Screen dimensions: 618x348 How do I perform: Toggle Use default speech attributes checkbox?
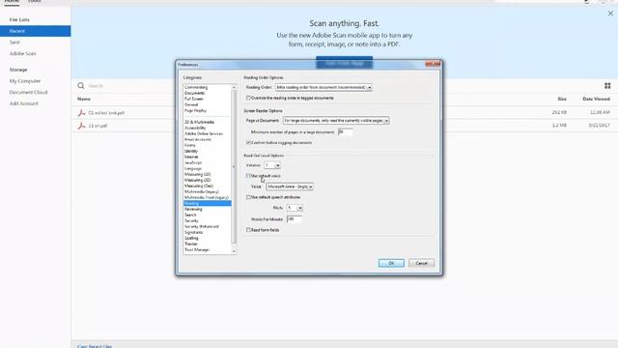pos(248,197)
